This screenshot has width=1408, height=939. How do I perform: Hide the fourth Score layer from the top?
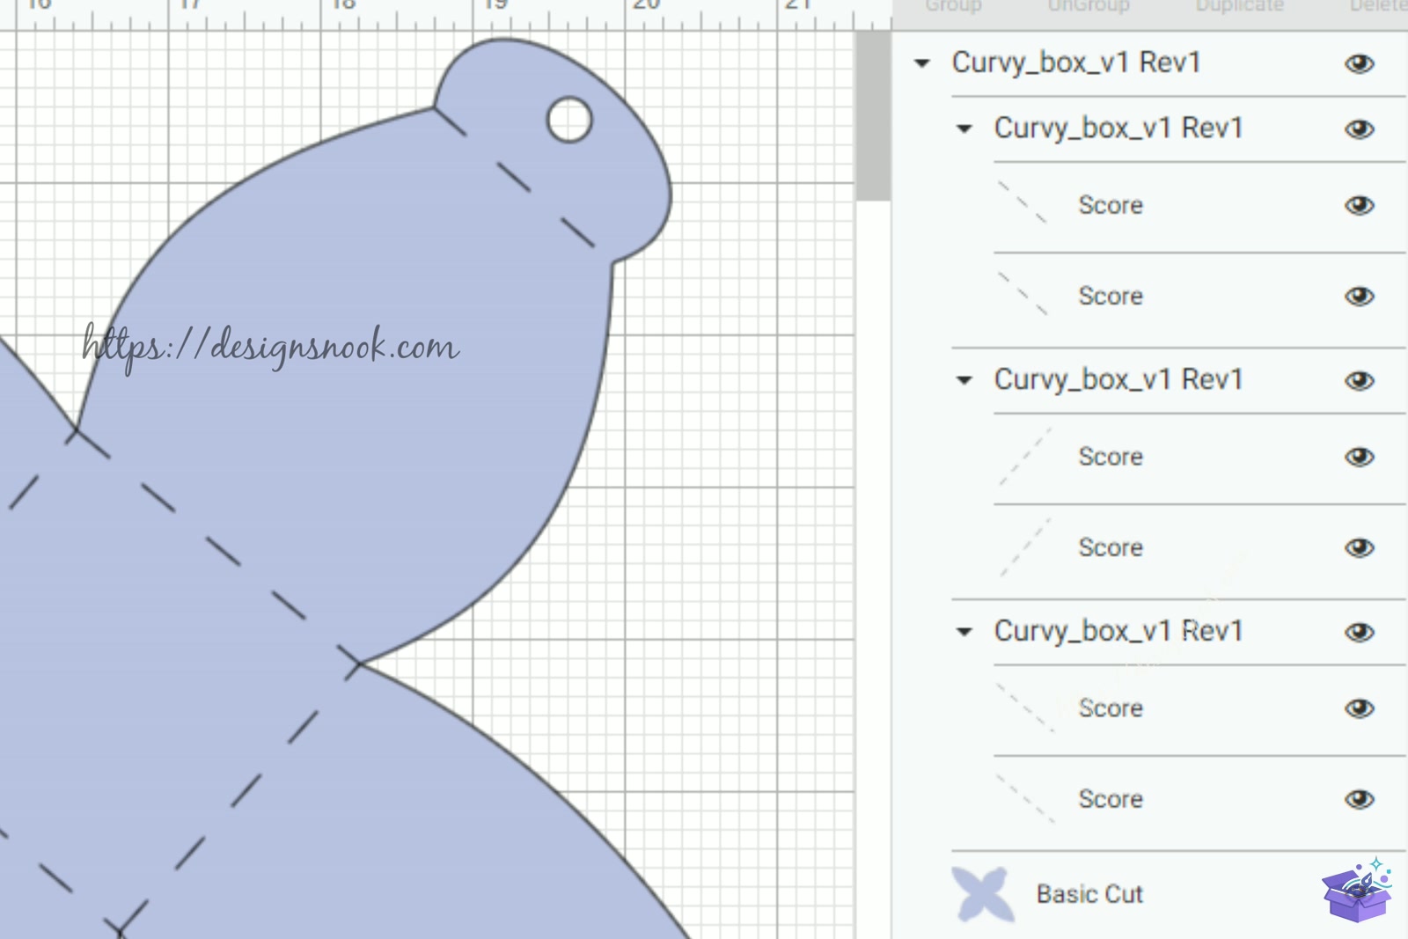pos(1360,547)
